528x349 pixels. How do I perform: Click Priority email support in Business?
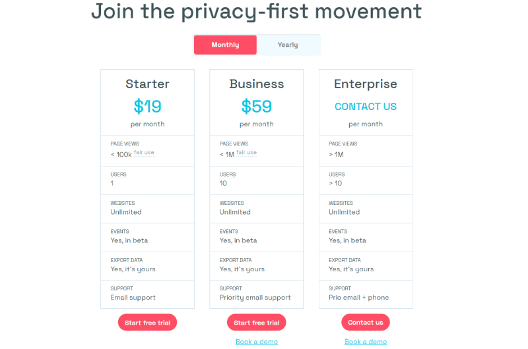click(x=255, y=298)
